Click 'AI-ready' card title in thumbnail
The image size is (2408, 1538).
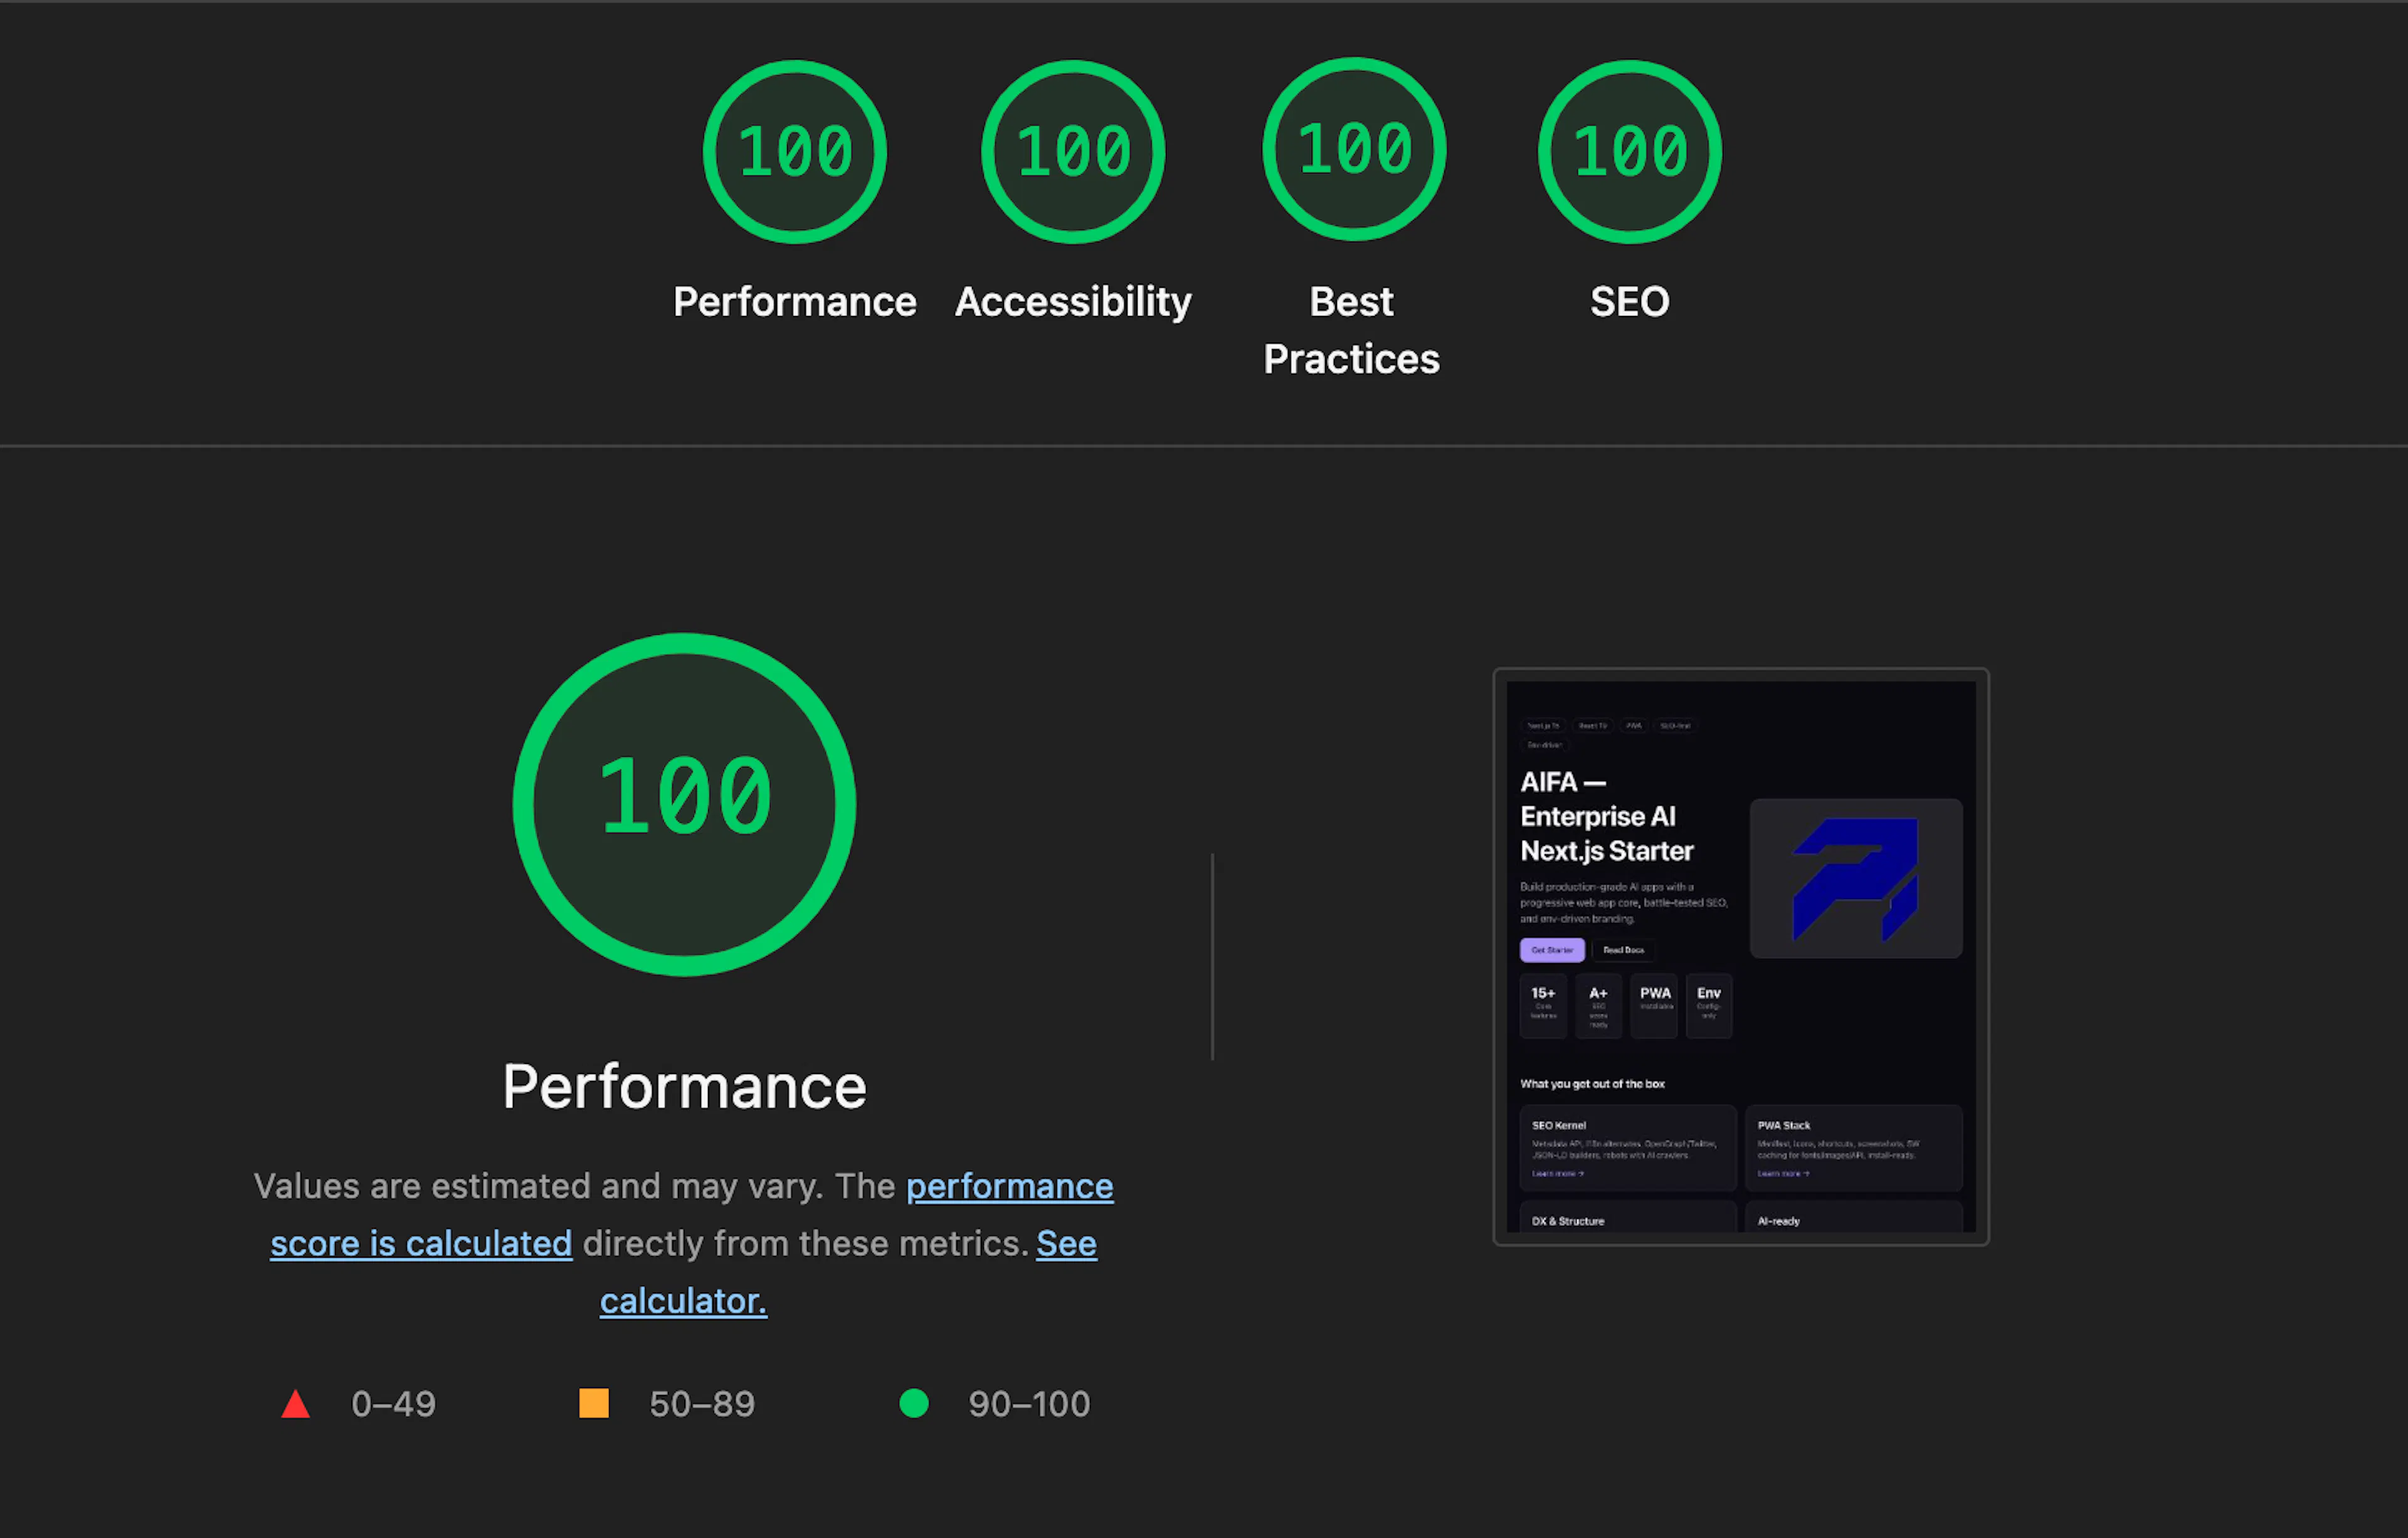tap(1778, 1221)
